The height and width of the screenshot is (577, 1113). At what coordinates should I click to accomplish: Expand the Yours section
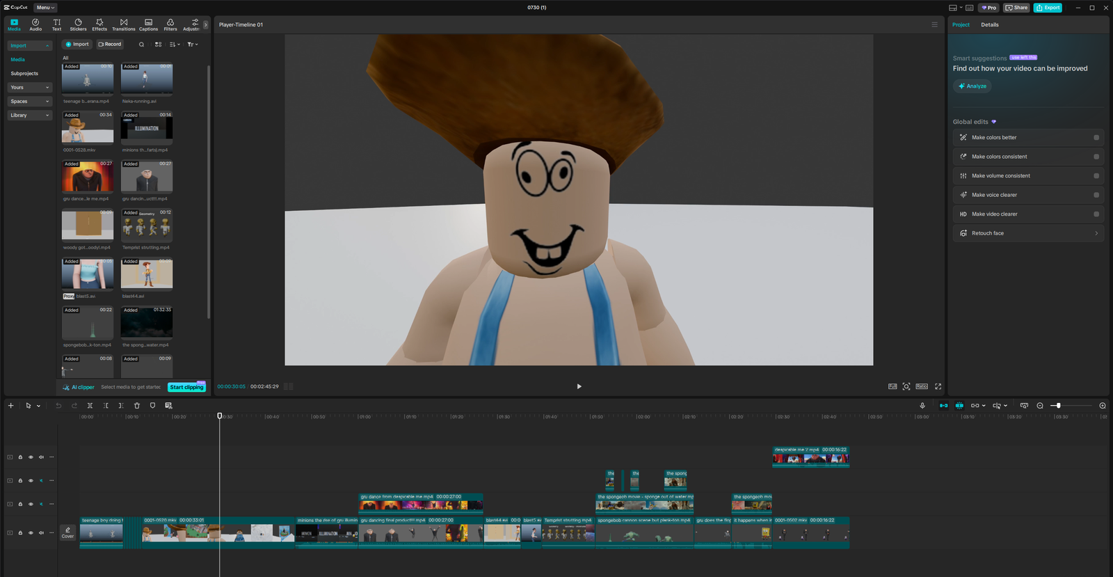(x=30, y=88)
